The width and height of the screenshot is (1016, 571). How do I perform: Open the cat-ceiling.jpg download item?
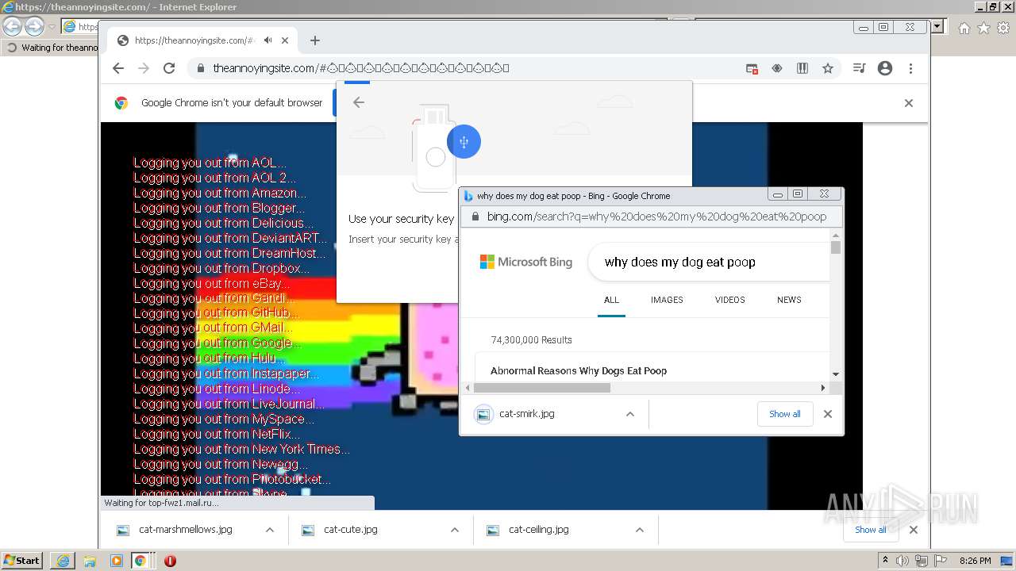[x=538, y=530]
